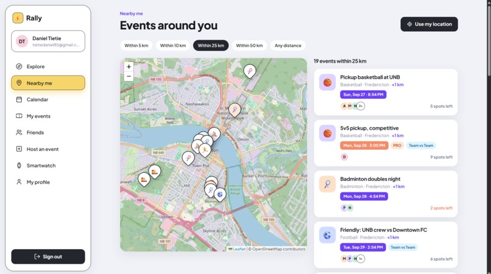491x274 pixels.
Task: Click the Sun, Sep 27 8:54 PM badge
Action: (x=363, y=94)
